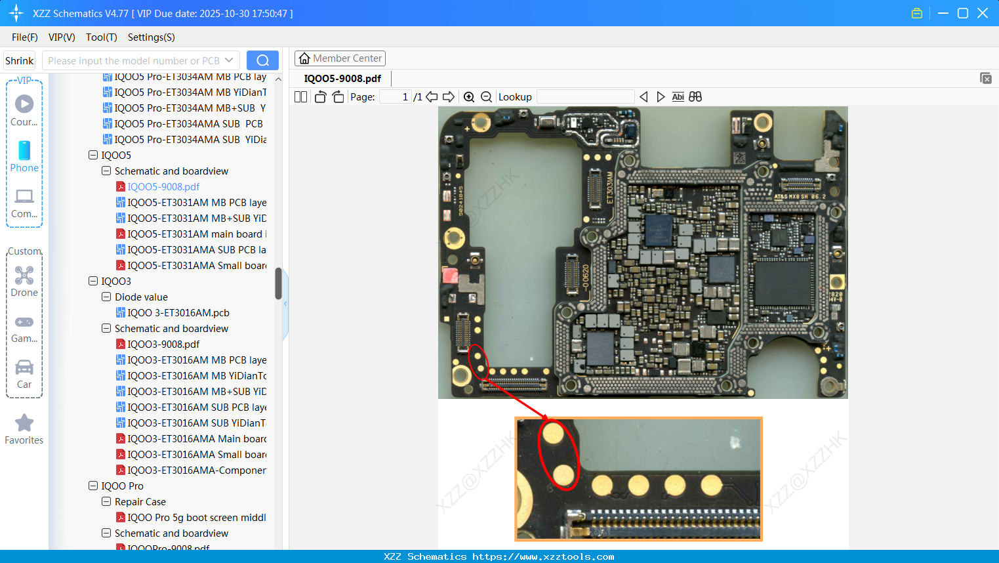Collapse the IQOO5 tree node
The width and height of the screenshot is (999, 563).
pos(93,156)
